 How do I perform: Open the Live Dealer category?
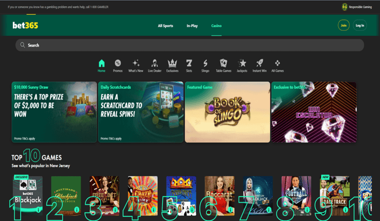(155, 66)
